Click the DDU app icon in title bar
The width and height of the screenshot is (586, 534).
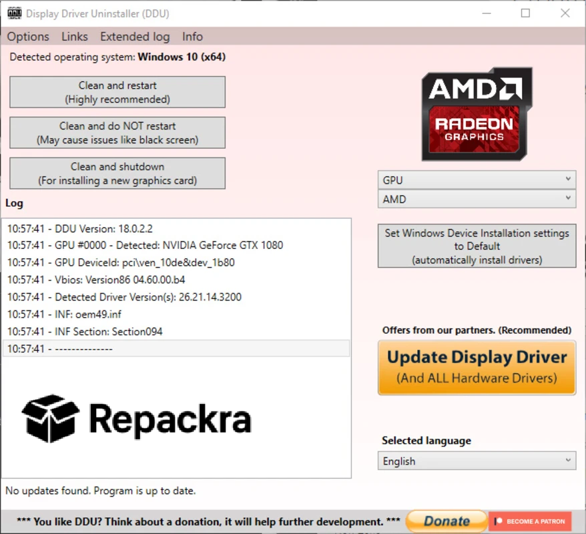(15, 13)
